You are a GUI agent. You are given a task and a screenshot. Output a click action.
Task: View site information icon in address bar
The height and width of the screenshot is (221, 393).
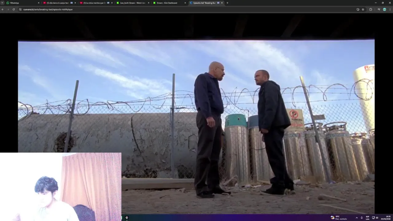(x=21, y=10)
